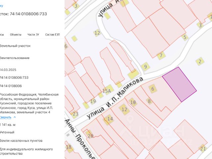Click category text Земли населенных пунктов
This screenshot has height=159, width=212.
(21, 140)
